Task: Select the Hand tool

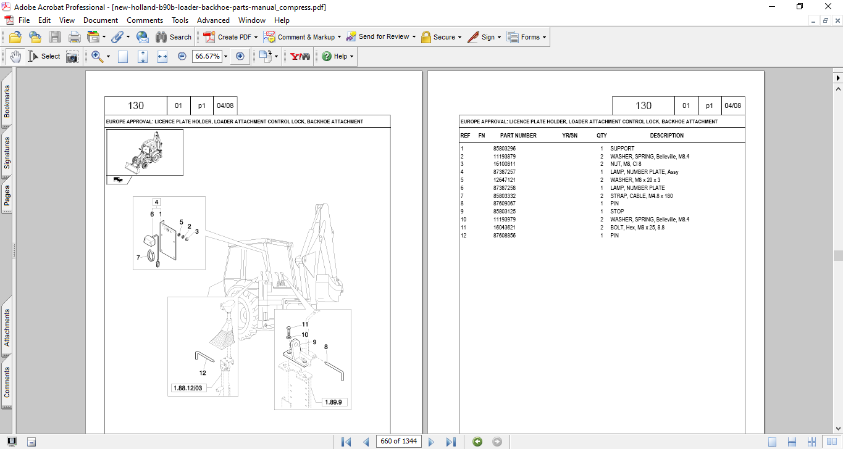Action: (15, 56)
